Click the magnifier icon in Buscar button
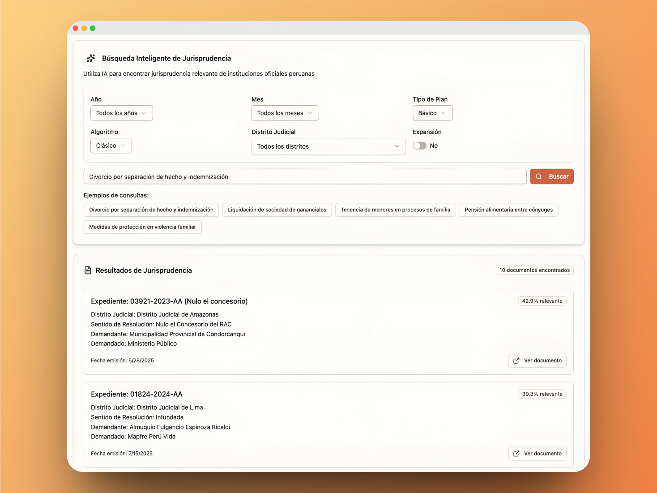 pyautogui.click(x=539, y=176)
